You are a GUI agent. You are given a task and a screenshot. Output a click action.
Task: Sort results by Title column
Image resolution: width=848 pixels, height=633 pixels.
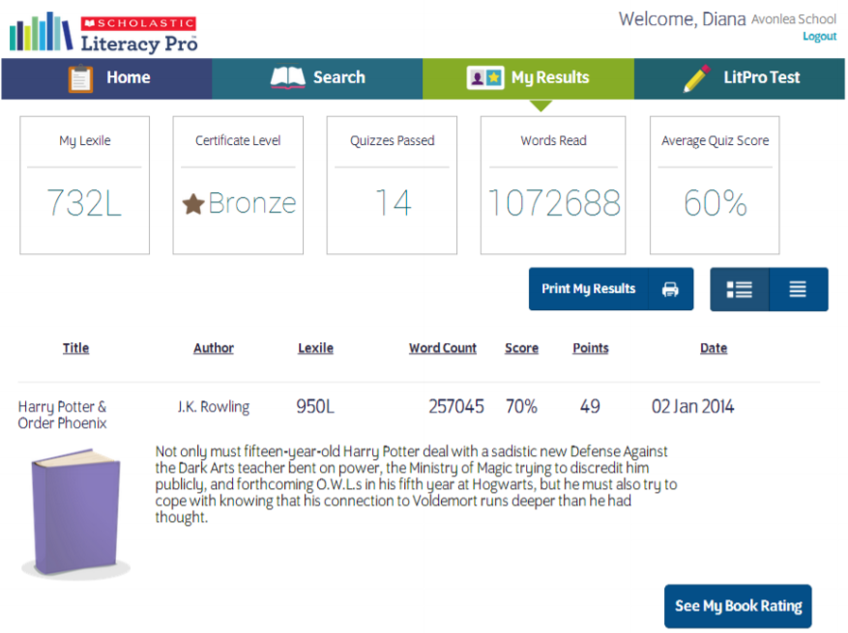click(75, 348)
